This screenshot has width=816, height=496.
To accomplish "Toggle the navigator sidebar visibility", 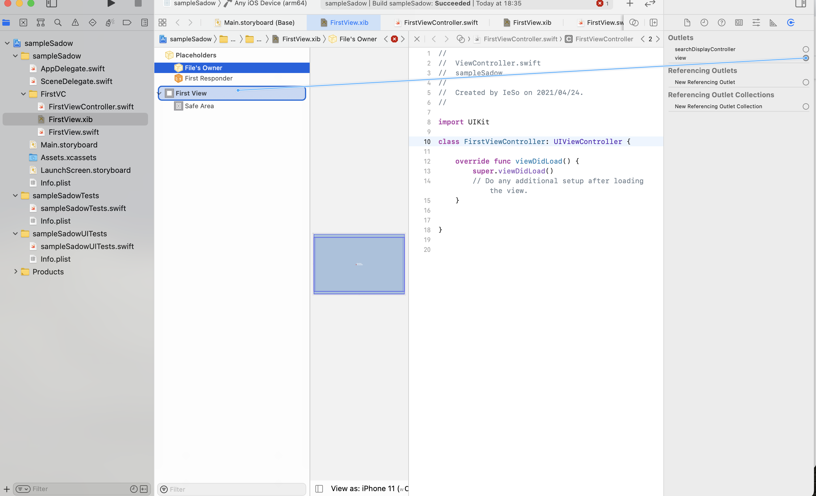I will tap(51, 4).
